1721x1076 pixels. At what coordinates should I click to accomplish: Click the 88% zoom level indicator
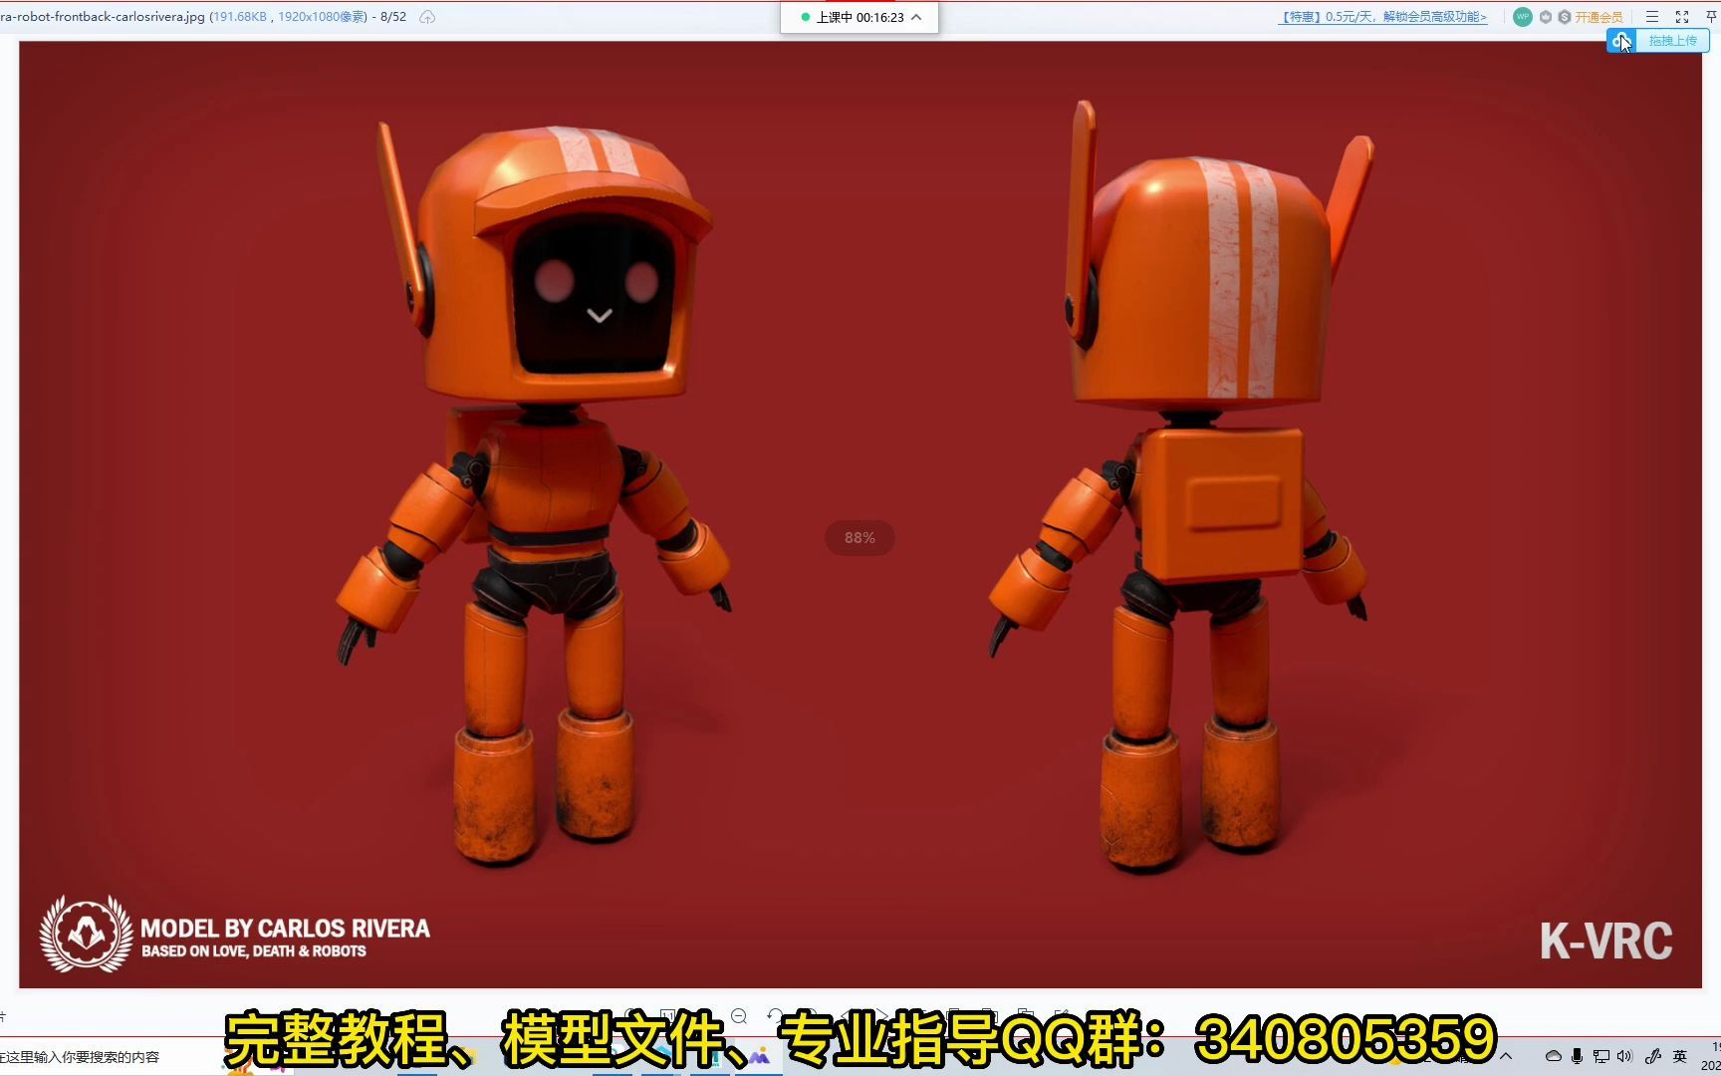(859, 537)
